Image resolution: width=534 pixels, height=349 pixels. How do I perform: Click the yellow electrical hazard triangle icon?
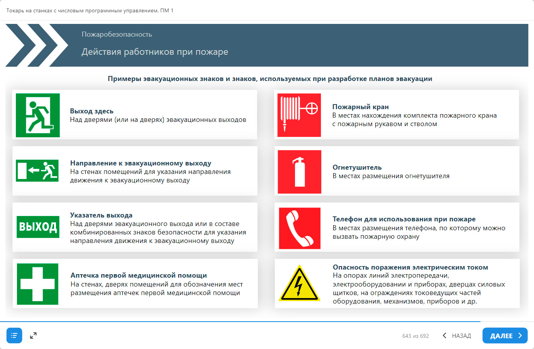(x=299, y=284)
